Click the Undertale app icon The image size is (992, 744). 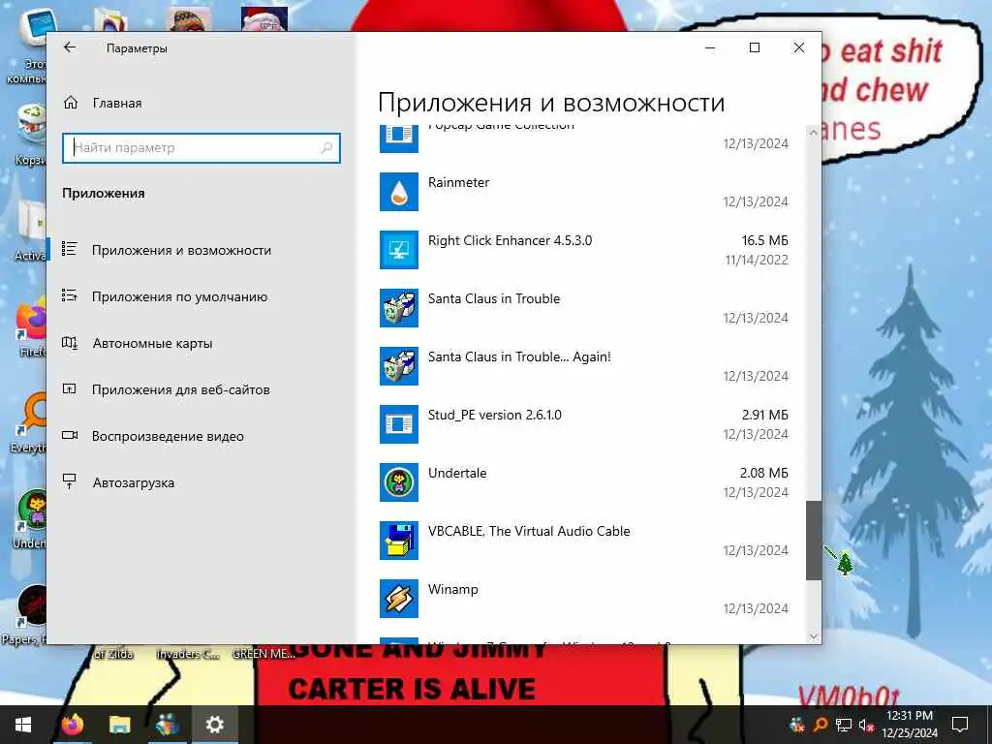398,482
